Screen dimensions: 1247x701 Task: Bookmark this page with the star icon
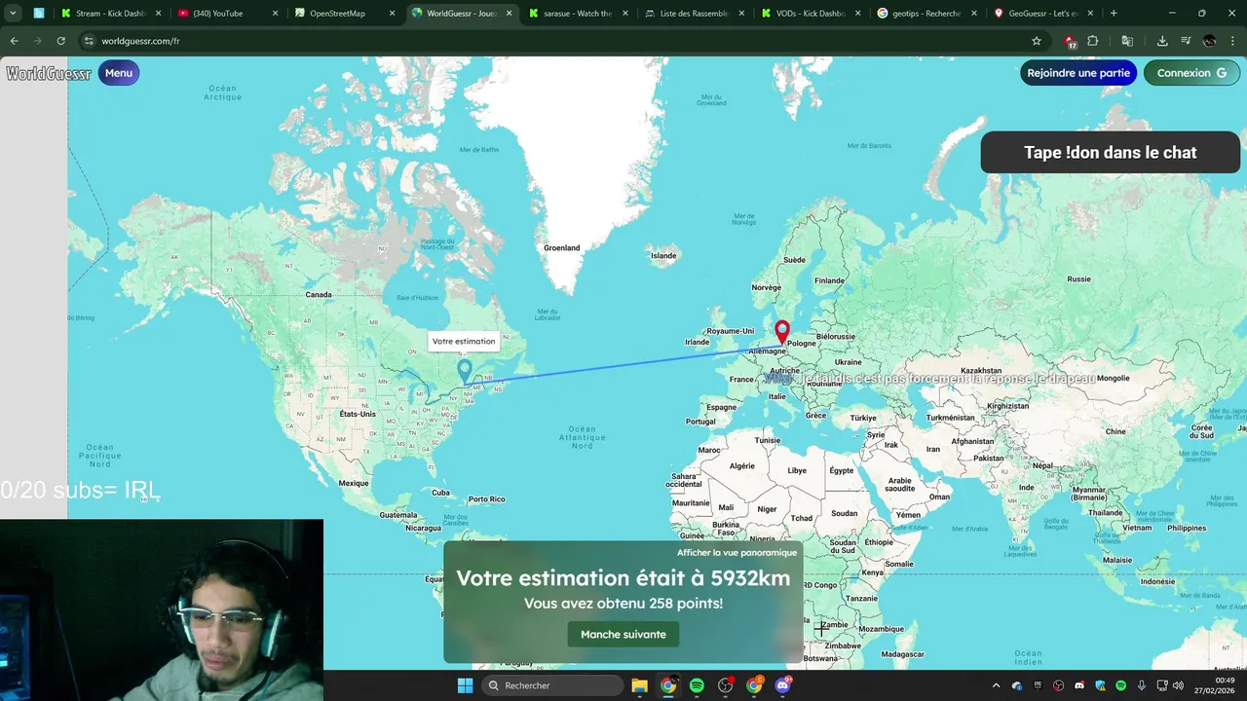(x=1037, y=41)
